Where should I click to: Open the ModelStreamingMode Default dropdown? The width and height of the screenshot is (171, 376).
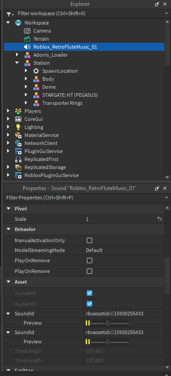tap(124, 250)
